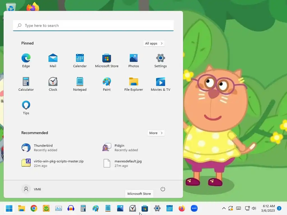287x215 pixels.
Task: Select the Recycle Bin desktop icon
Action: 11,7
